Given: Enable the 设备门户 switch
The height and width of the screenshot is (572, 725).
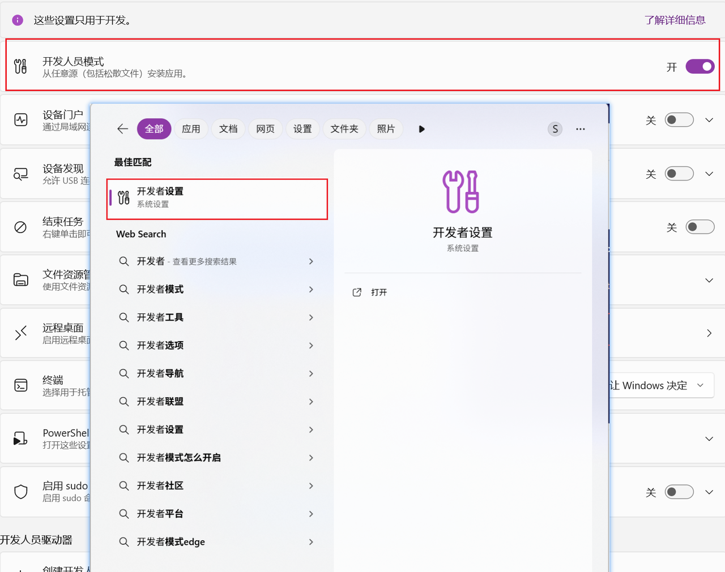Looking at the screenshot, I should click(678, 119).
